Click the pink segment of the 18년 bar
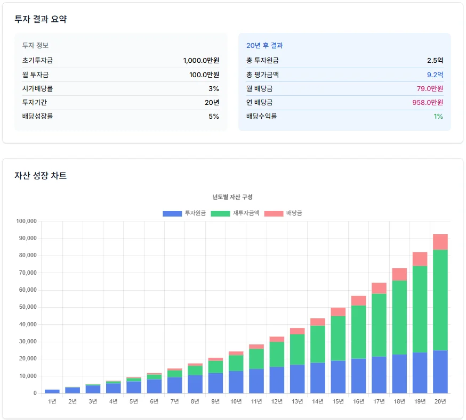The image size is (466, 420). click(399, 274)
